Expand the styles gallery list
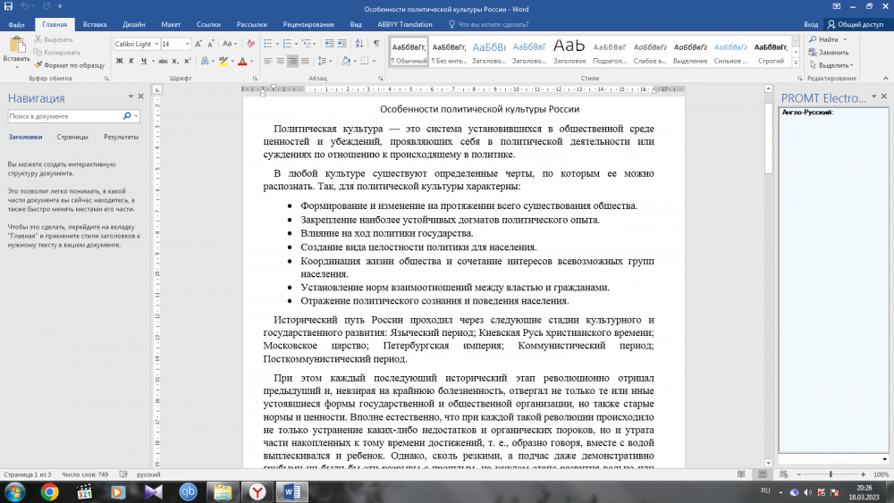 (797, 64)
